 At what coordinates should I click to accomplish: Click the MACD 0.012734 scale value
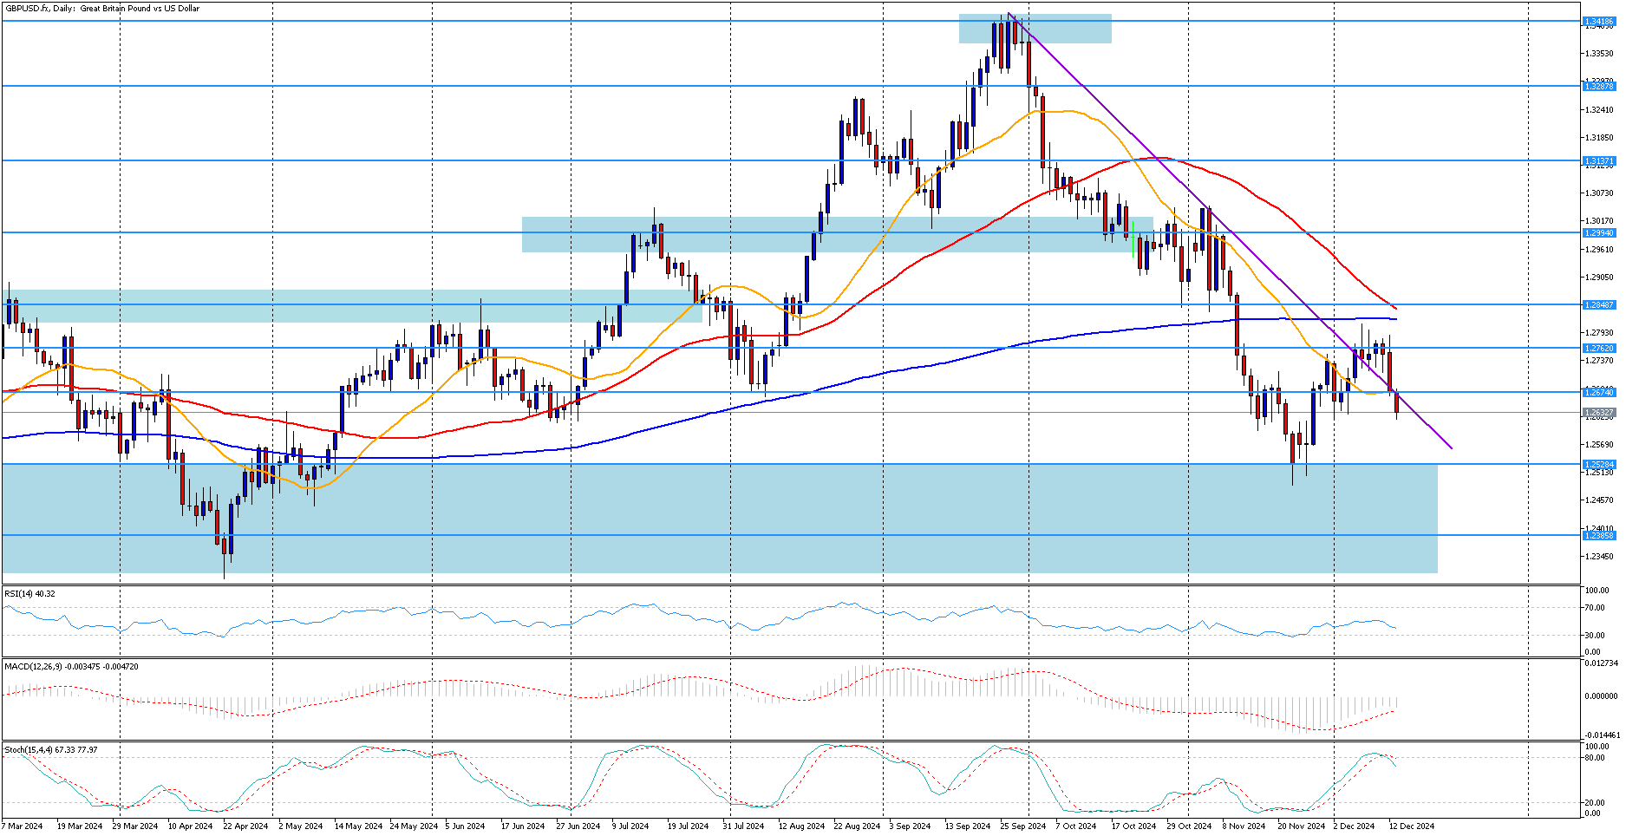(x=1601, y=663)
